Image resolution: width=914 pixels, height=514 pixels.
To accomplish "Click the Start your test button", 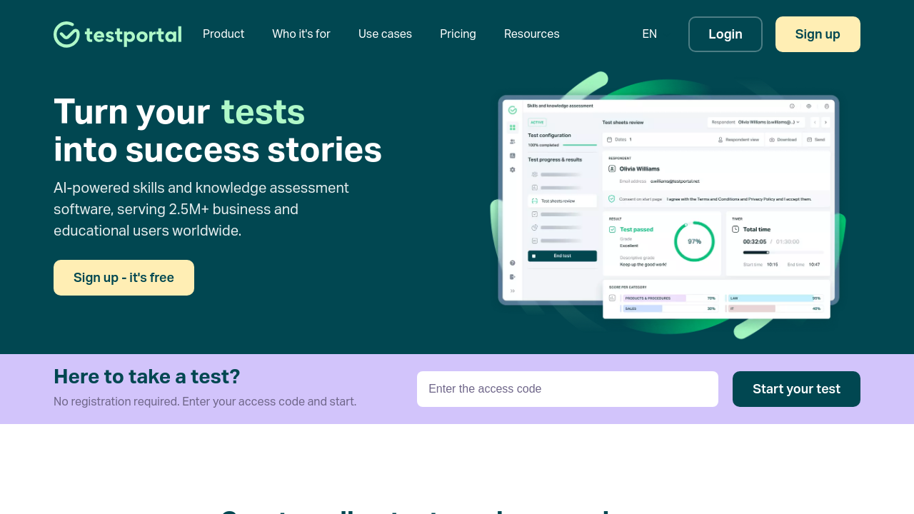I will point(796,389).
